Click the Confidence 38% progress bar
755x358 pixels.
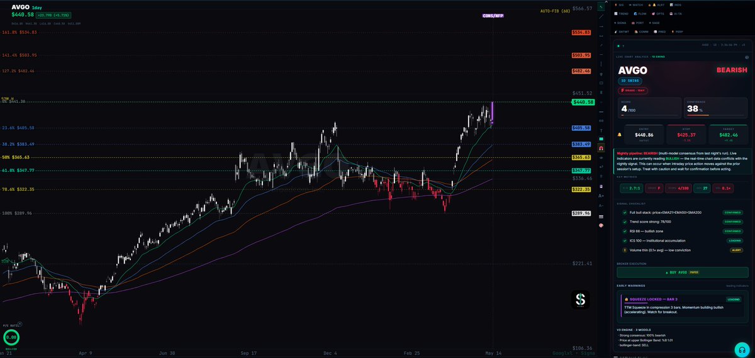click(x=715, y=115)
